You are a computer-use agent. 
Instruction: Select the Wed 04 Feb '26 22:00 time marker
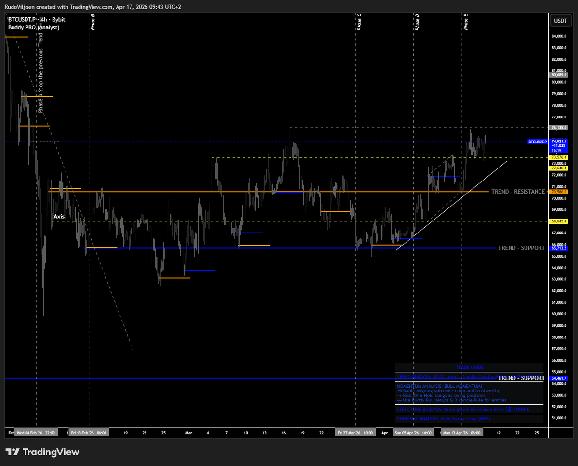click(36, 433)
